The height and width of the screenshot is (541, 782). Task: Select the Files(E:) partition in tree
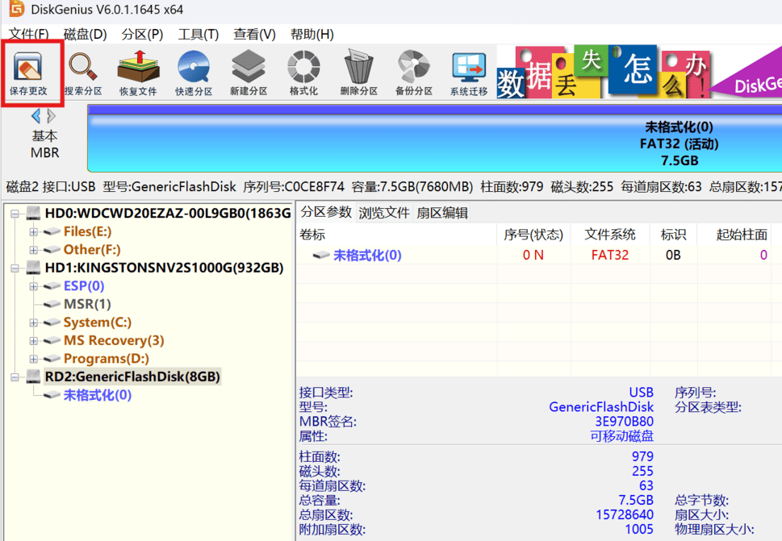point(87,231)
